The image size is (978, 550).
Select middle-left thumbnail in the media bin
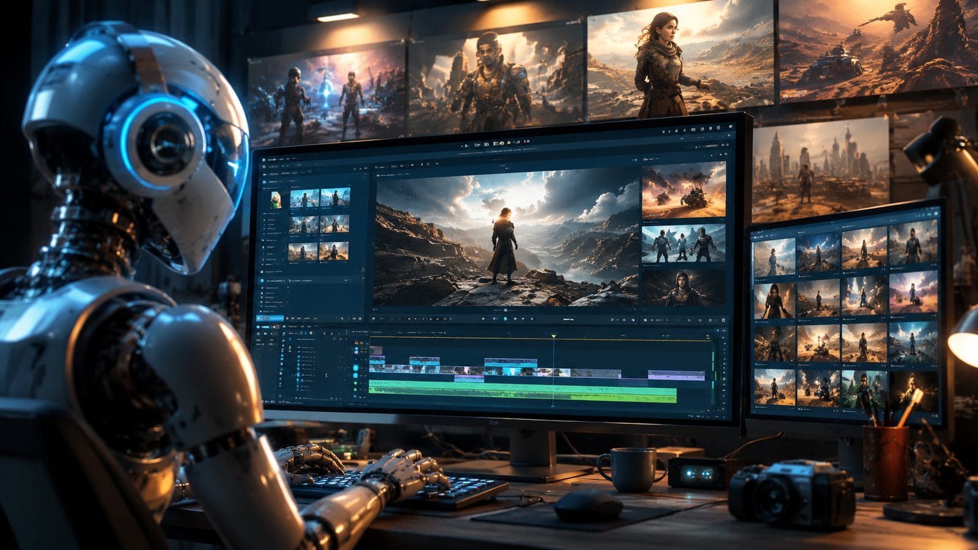(x=304, y=224)
